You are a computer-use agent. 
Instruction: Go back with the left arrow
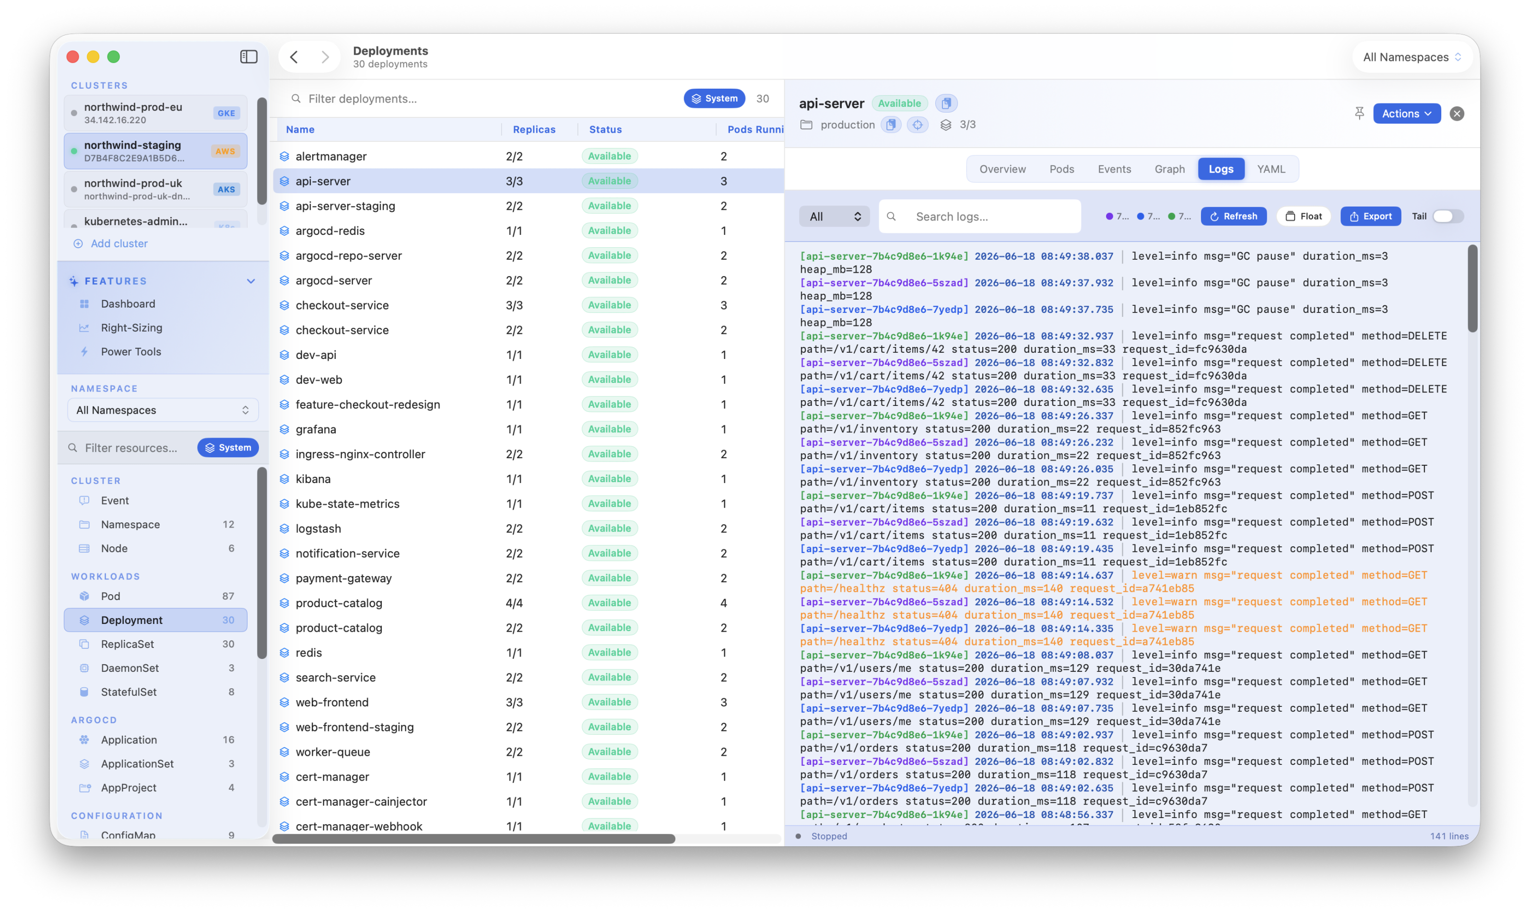pos(294,57)
